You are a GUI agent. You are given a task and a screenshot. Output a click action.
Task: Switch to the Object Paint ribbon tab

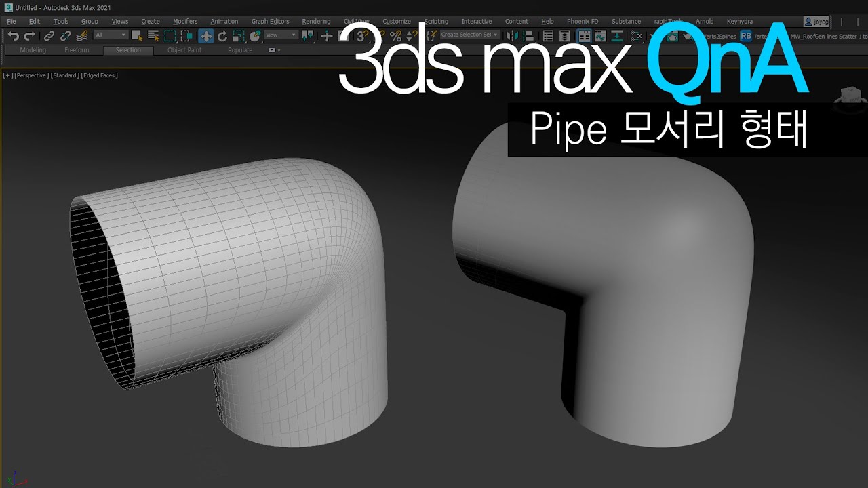(x=184, y=50)
